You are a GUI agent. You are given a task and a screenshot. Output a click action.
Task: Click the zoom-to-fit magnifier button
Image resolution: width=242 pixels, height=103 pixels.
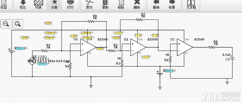click(x=18, y=24)
